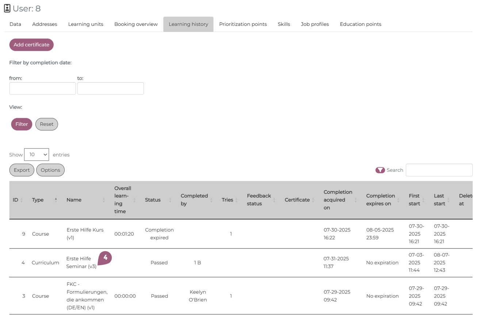Go to the Education points tab
Viewport: 478px width, 321px height.
pyautogui.click(x=360, y=24)
